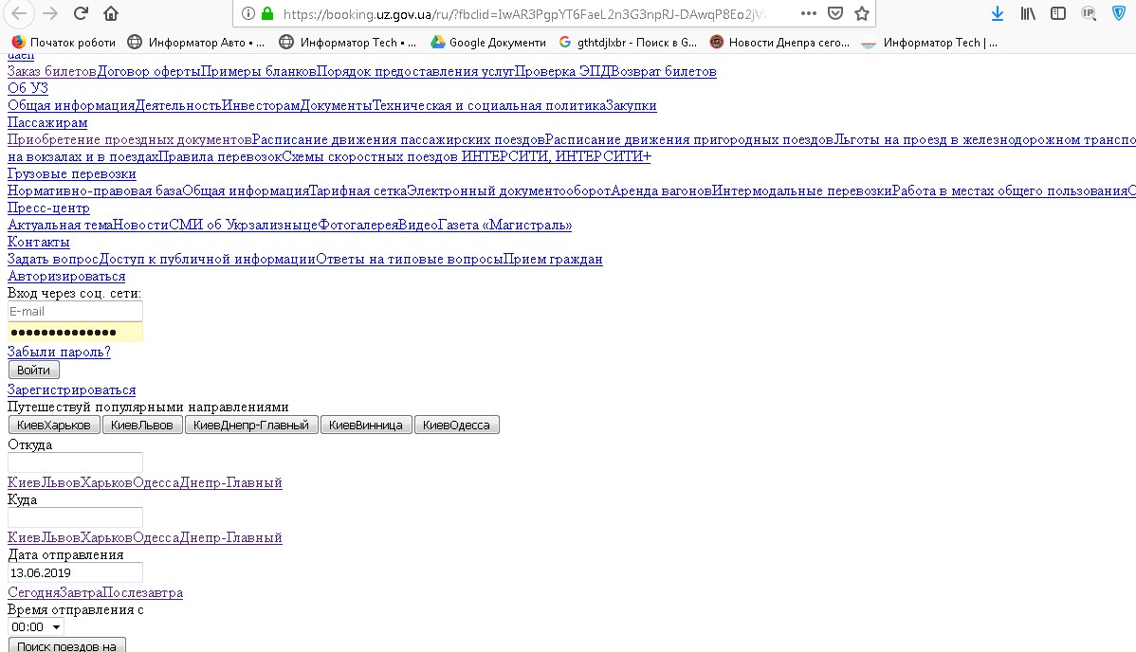Image resolution: width=1136 pixels, height=652 pixels.
Task: Select КиевОдесса route button
Action: (456, 426)
